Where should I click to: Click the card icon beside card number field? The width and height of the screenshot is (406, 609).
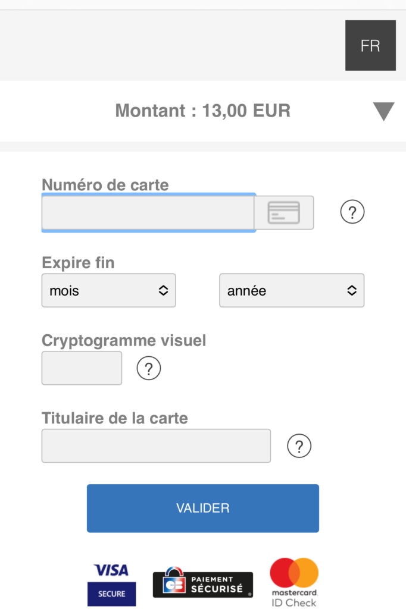pyautogui.click(x=284, y=212)
